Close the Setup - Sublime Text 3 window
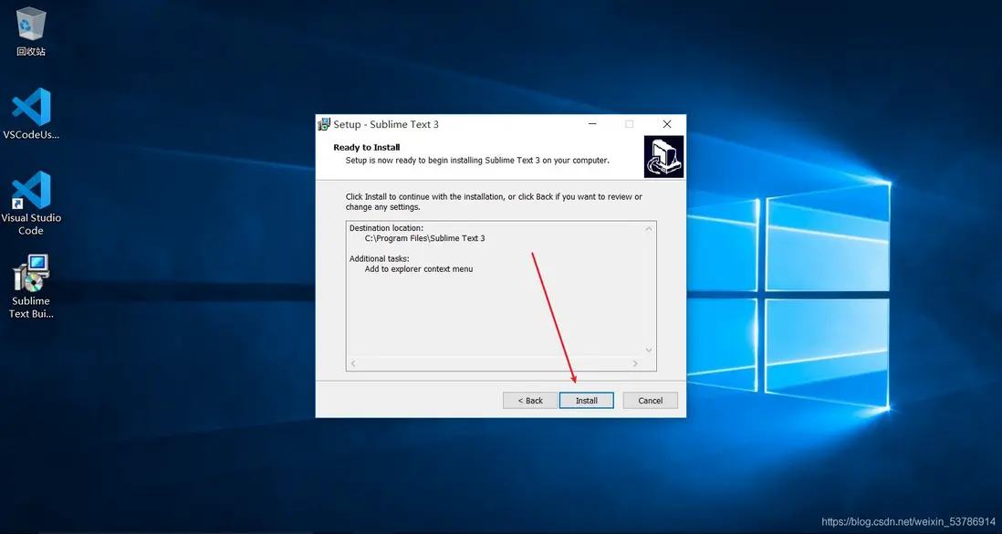This screenshot has width=1002, height=534. [x=666, y=124]
